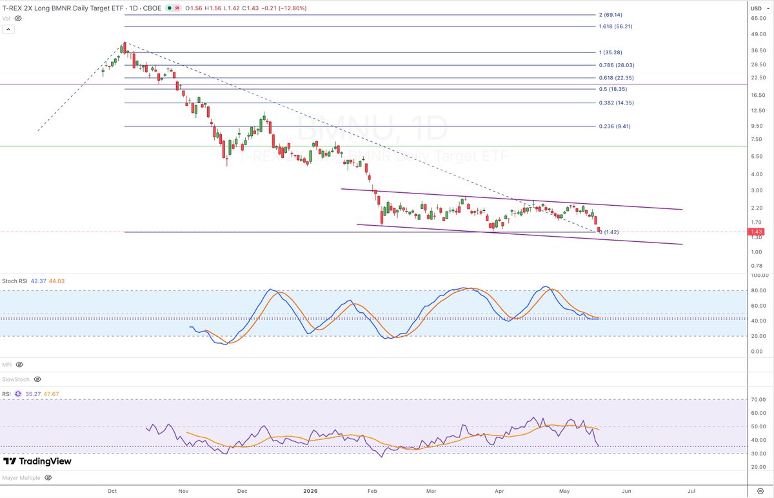Select Fib level label 0.5 (18.35)
The height and width of the screenshot is (498, 774).
tap(613, 89)
